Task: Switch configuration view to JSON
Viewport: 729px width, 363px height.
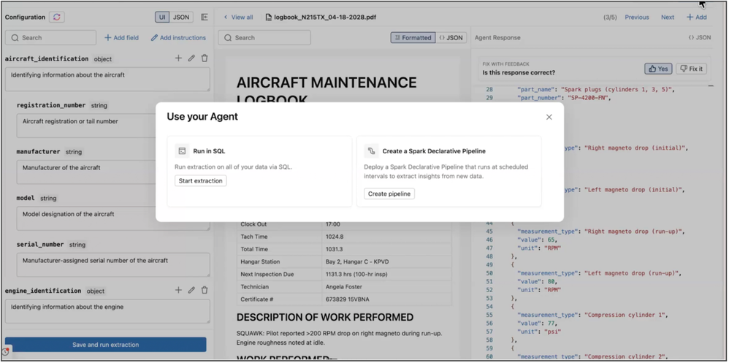Action: [x=181, y=17]
